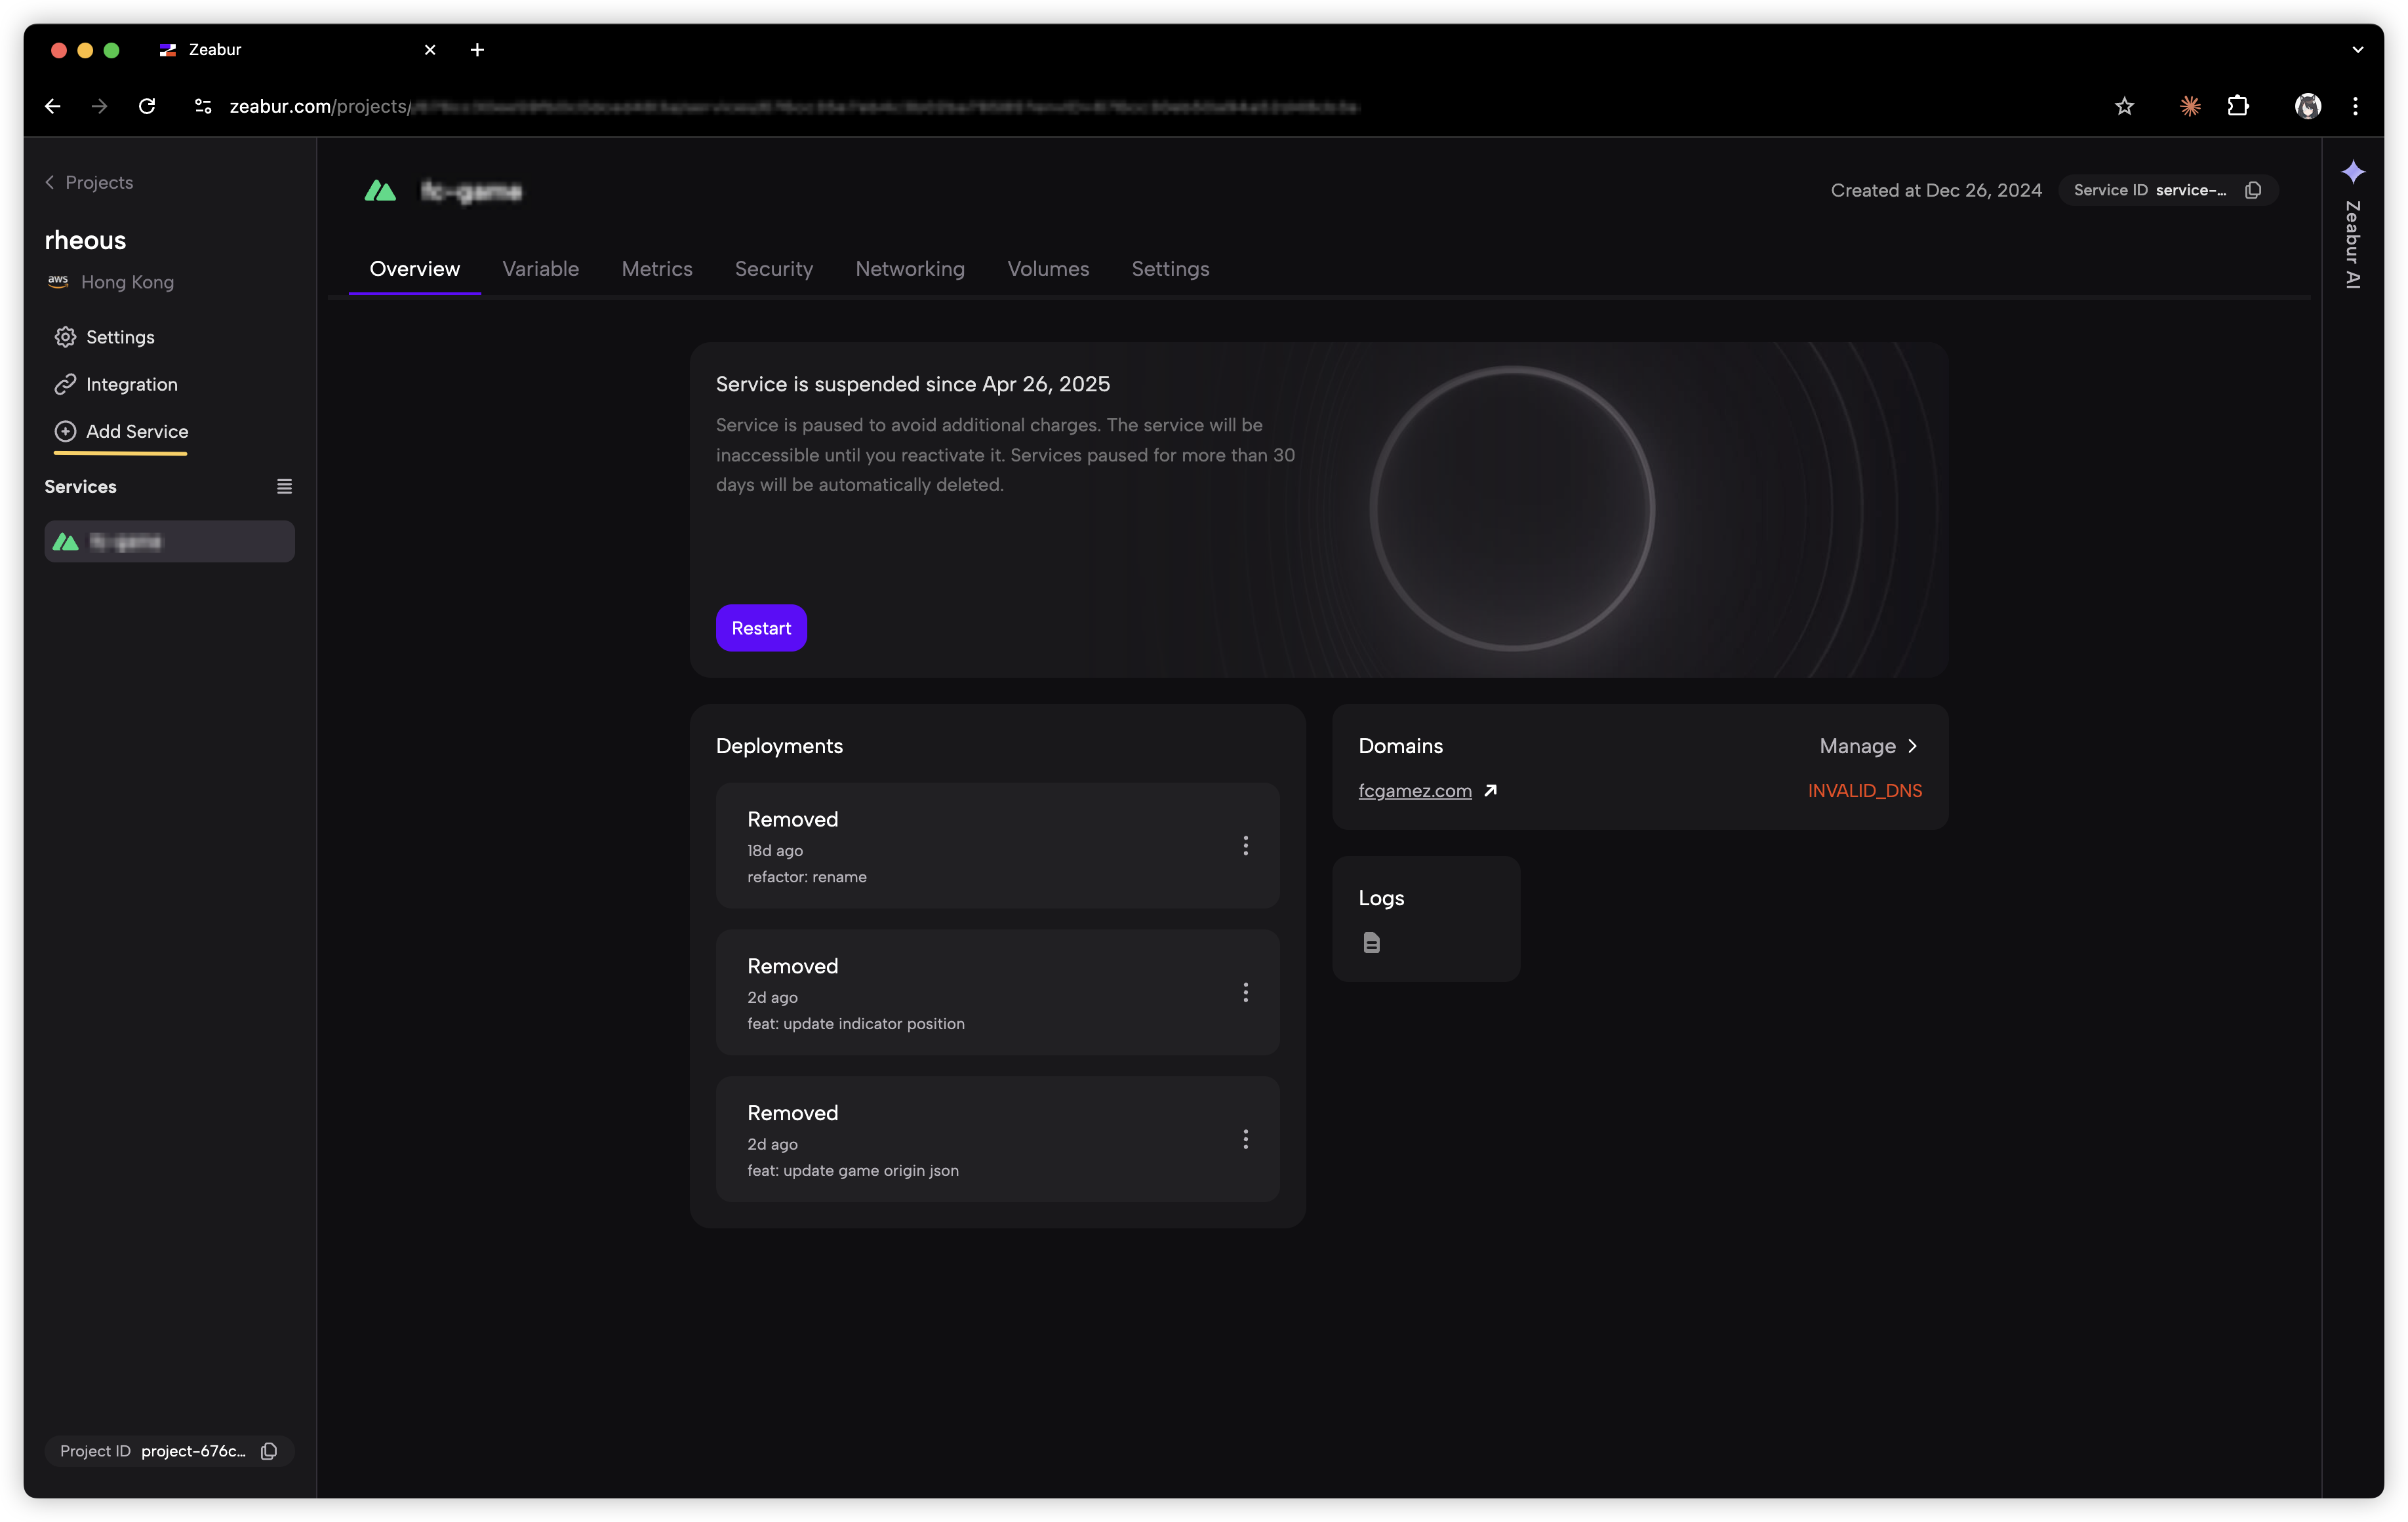Bookmark this page with star icon

2124,106
